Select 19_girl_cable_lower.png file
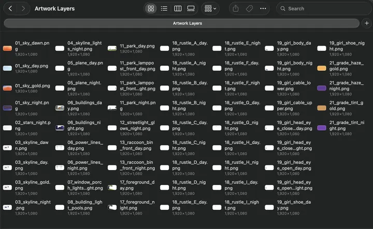Image resolution: width=373 pixels, height=229 pixels. click(288, 88)
